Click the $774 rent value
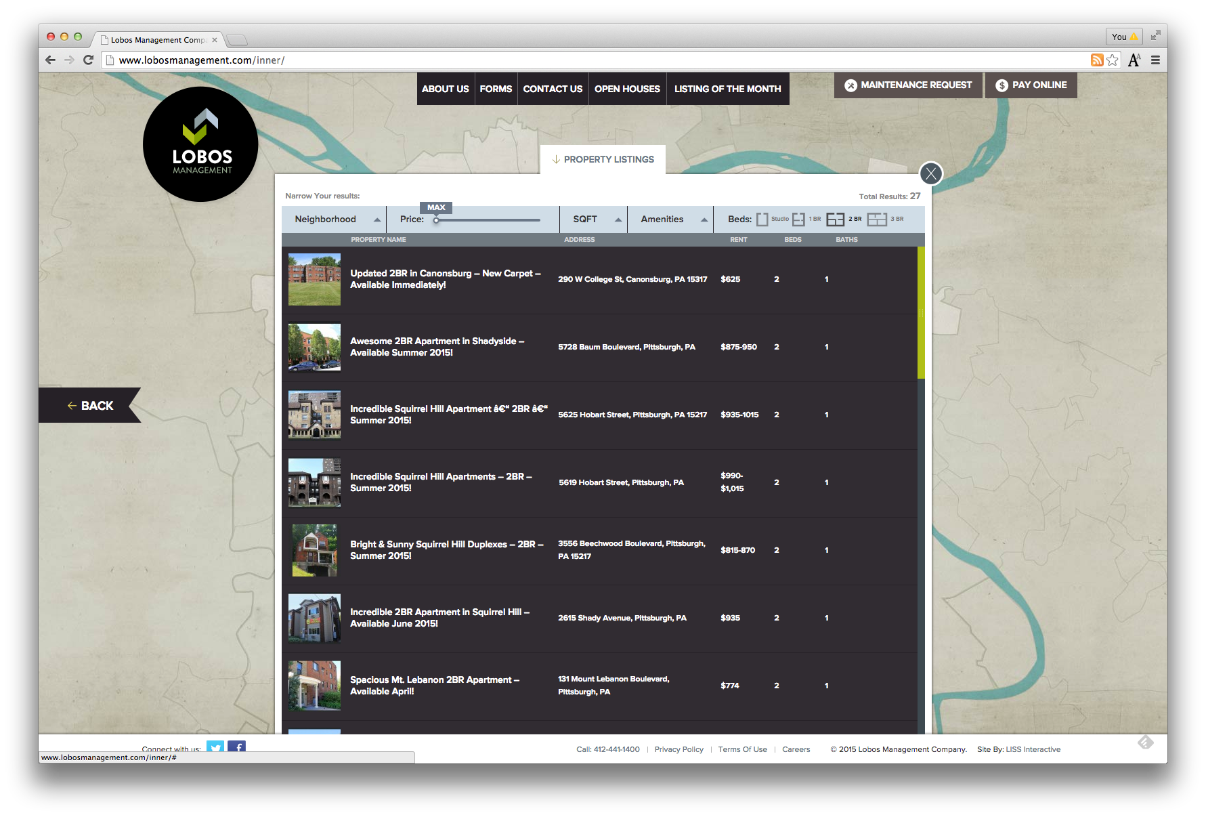Screen dimensions: 1206x817 [x=730, y=686]
